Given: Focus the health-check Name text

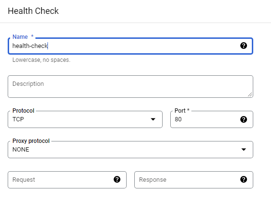Looking at the screenshot, I should coord(30,46).
